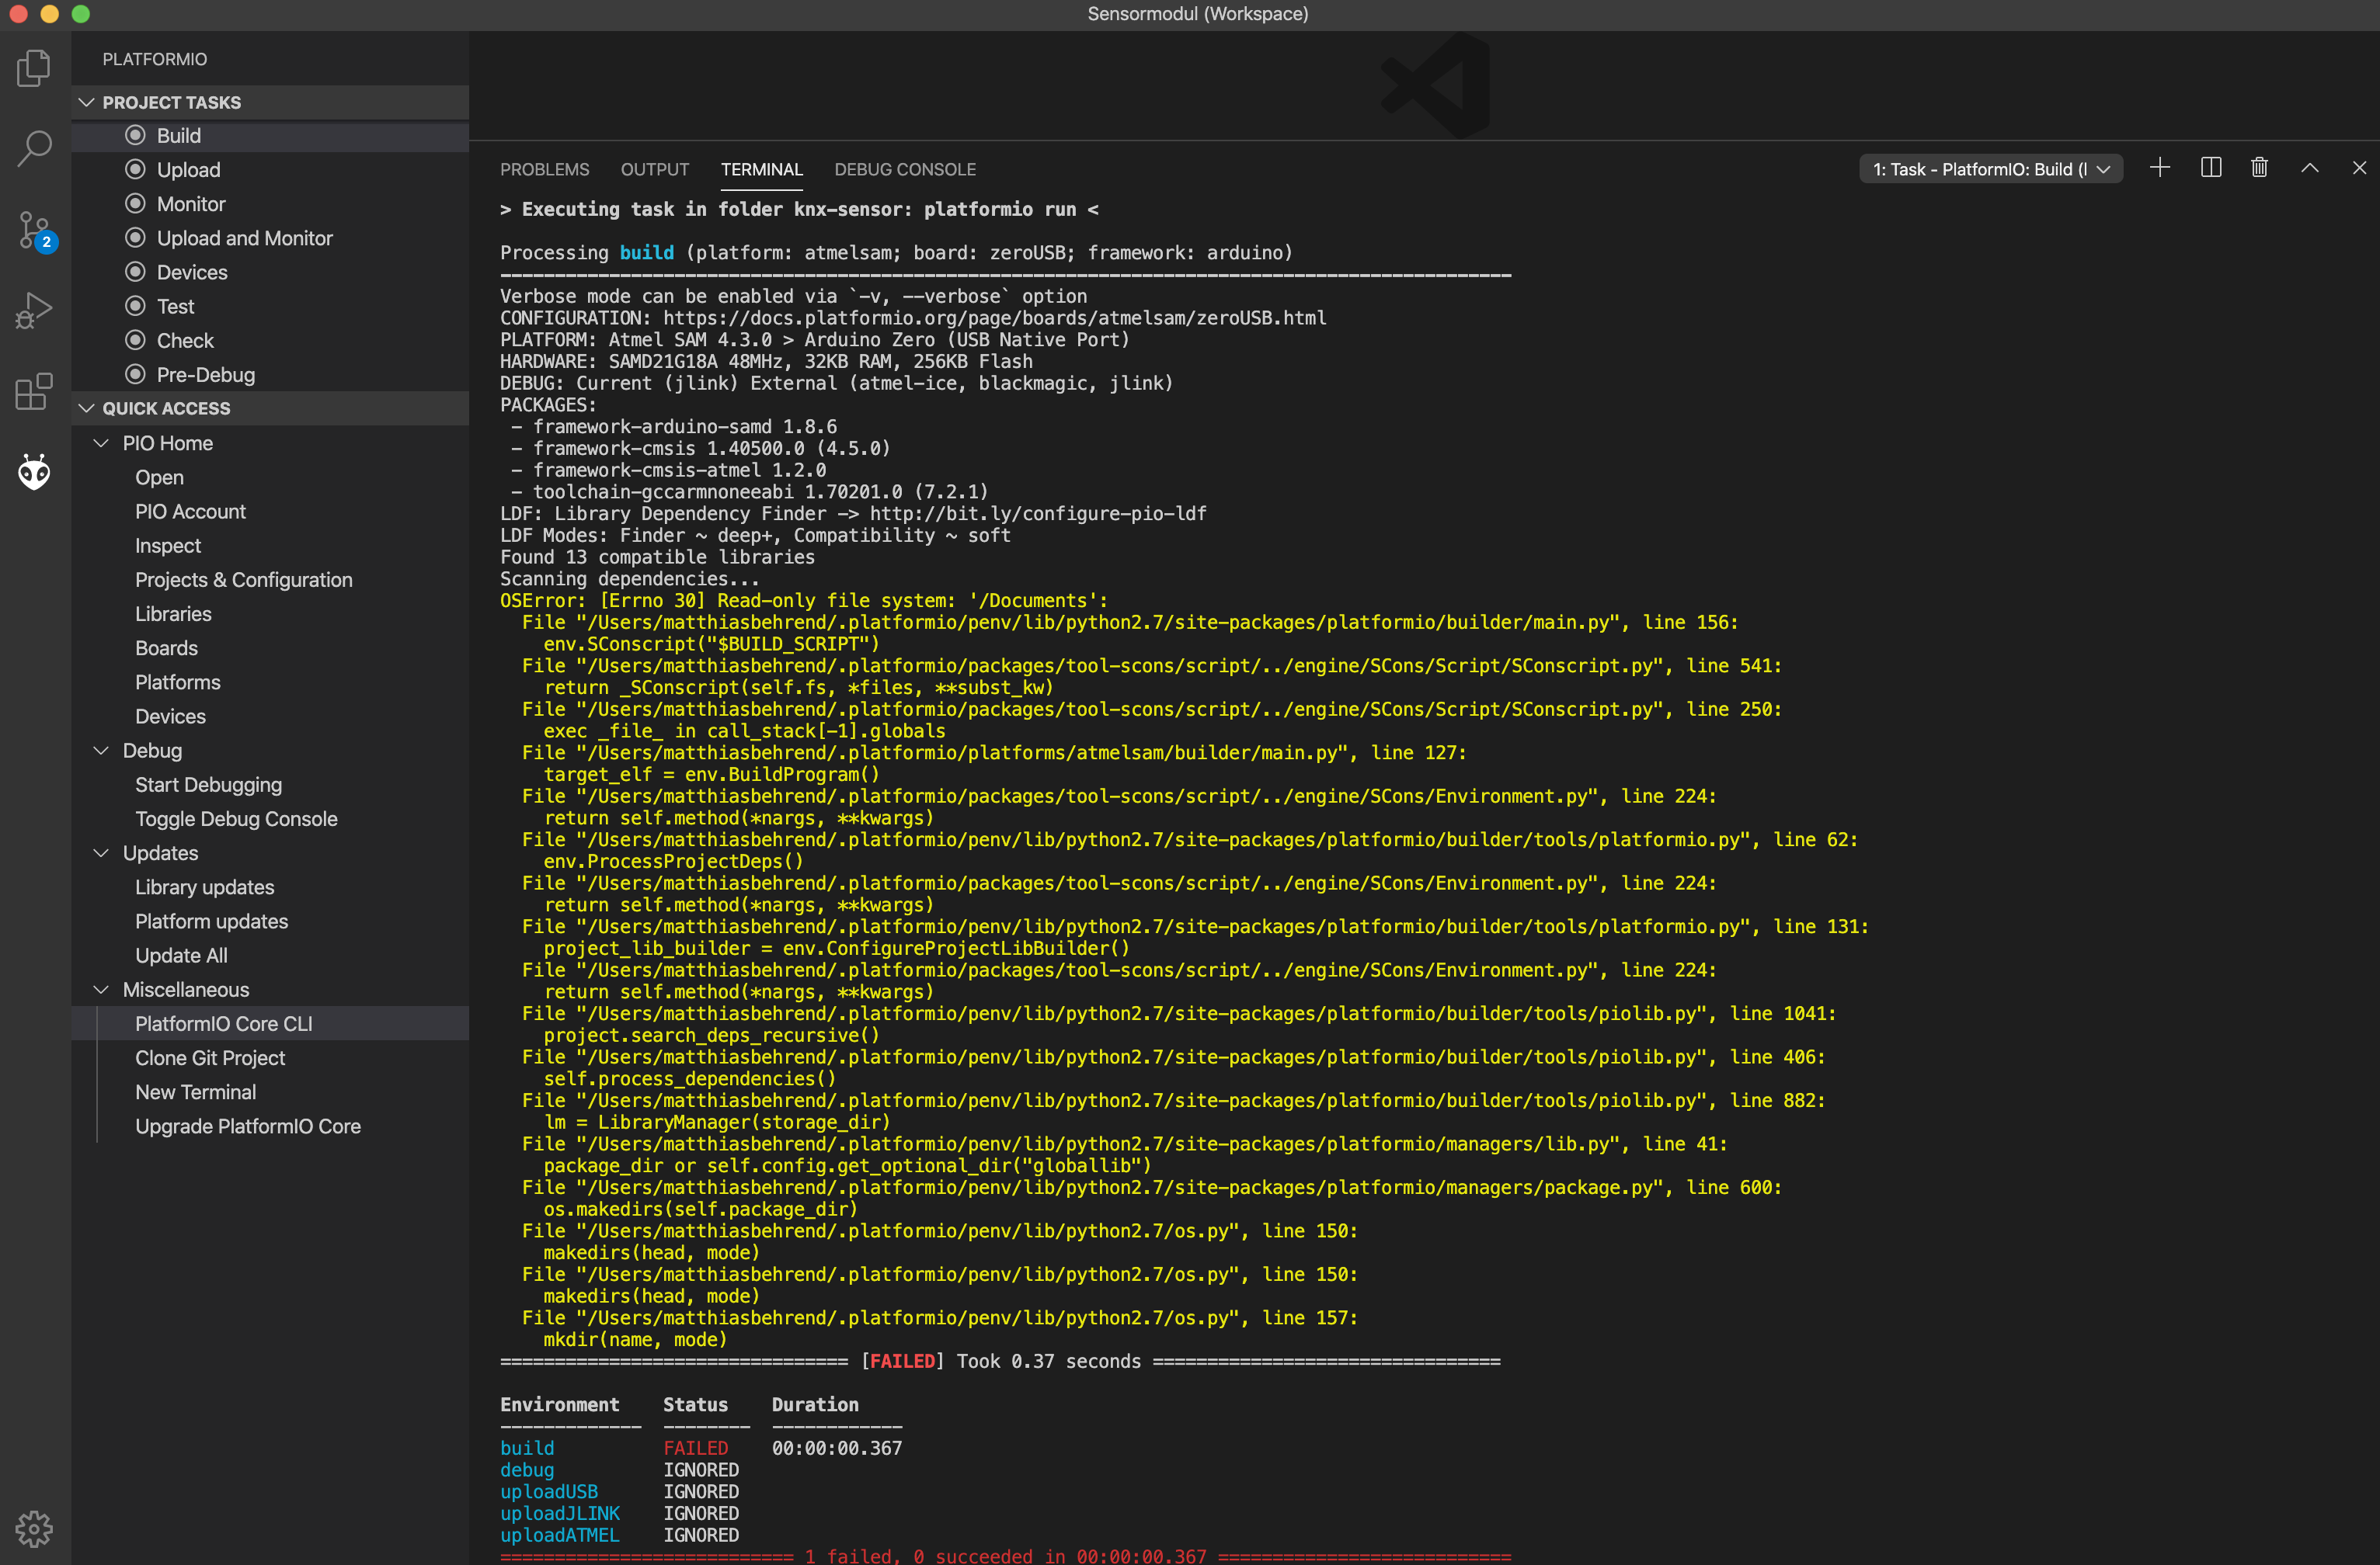
Task: Select the TERMINAL tab
Action: [x=762, y=169]
